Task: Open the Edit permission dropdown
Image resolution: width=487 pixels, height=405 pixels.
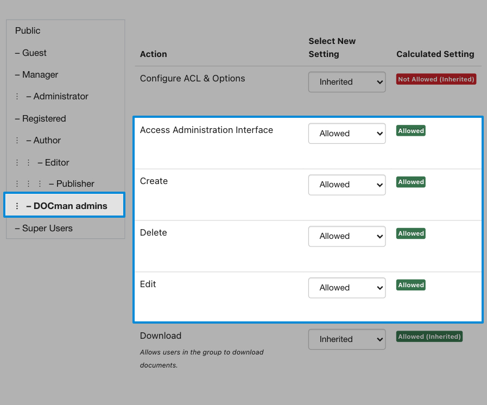Action: coord(347,288)
